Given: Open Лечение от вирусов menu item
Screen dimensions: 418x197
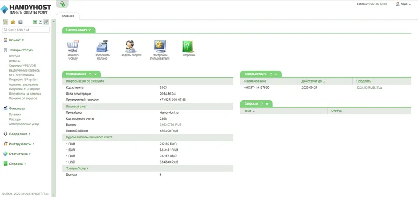Looking at the screenshot, I should coord(23,98).
